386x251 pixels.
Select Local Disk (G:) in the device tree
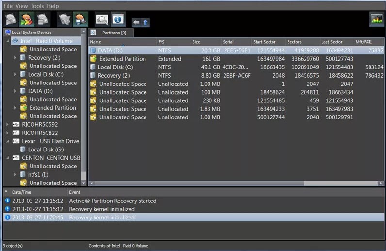46,150
